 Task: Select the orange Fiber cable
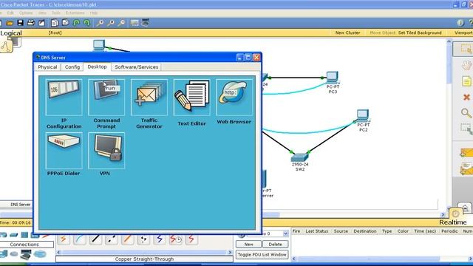click(128, 239)
